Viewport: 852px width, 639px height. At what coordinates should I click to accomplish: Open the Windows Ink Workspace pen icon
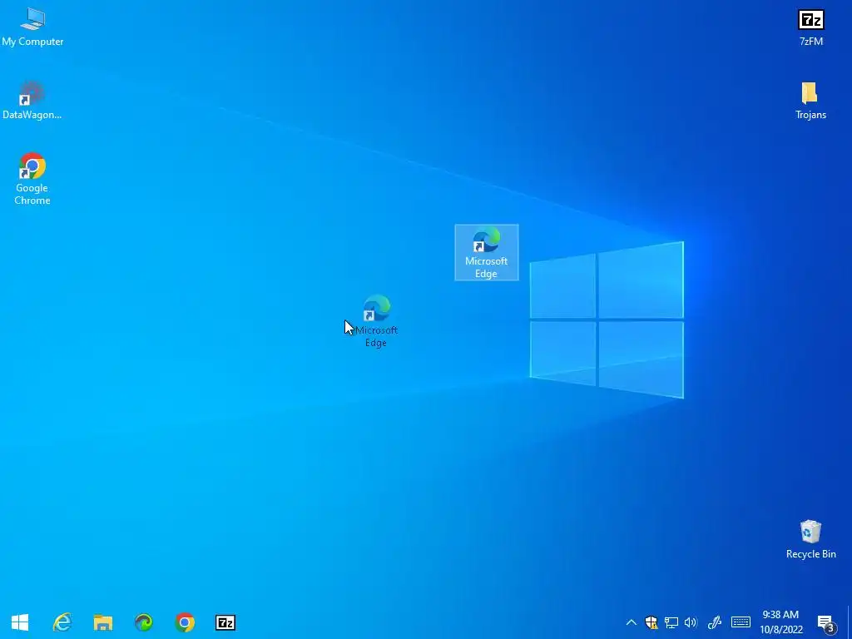click(715, 622)
